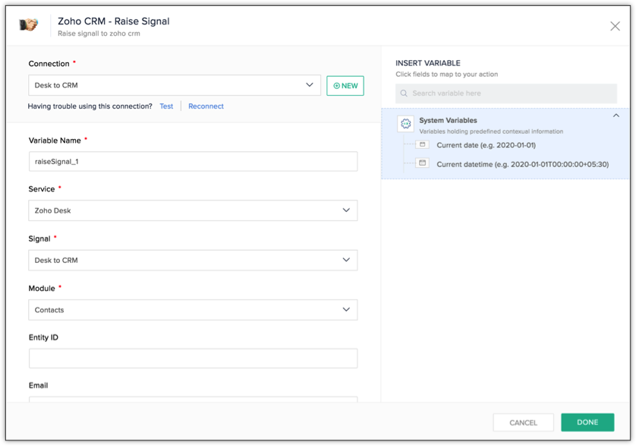Click the Zoho CRM handshake icon
Viewport: 636px width, 446px height.
28,25
